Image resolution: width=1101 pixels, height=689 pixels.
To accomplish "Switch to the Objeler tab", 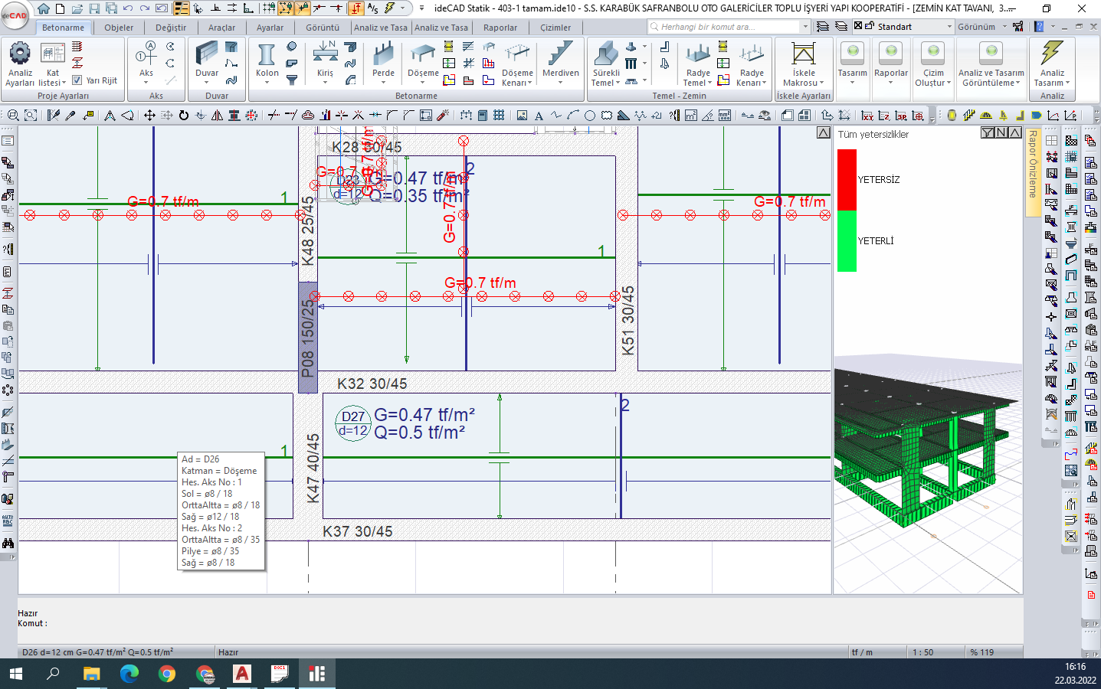I will pos(119,28).
